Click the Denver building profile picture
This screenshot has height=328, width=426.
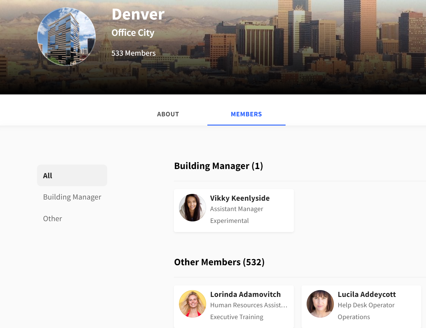click(66, 37)
